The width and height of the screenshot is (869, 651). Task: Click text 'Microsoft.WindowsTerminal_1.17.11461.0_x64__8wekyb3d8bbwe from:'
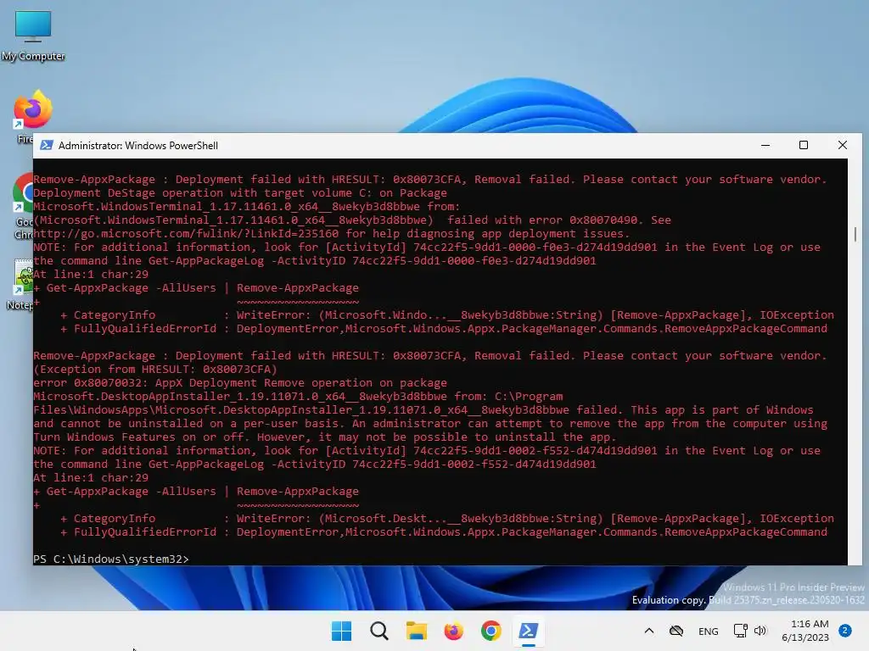click(247, 207)
